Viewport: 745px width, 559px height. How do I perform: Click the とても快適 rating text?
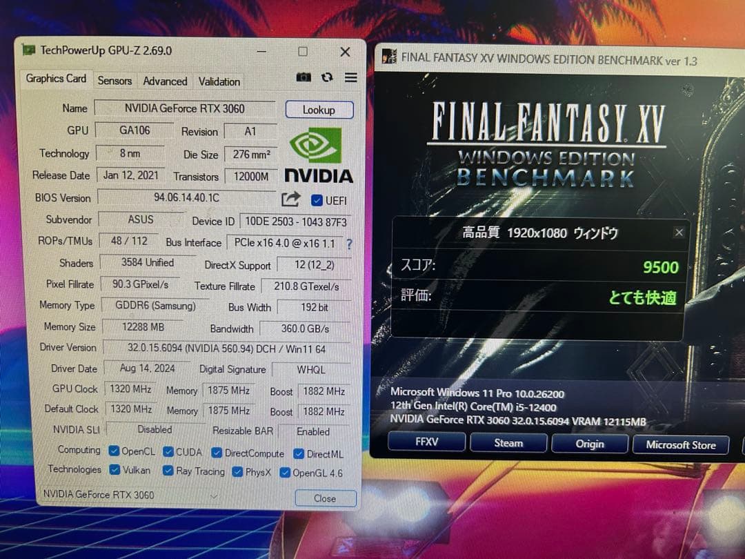coord(642,297)
